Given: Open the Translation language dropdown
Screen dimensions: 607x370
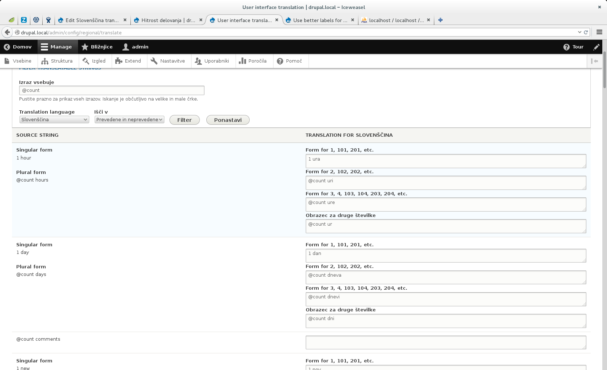Looking at the screenshot, I should (54, 119).
